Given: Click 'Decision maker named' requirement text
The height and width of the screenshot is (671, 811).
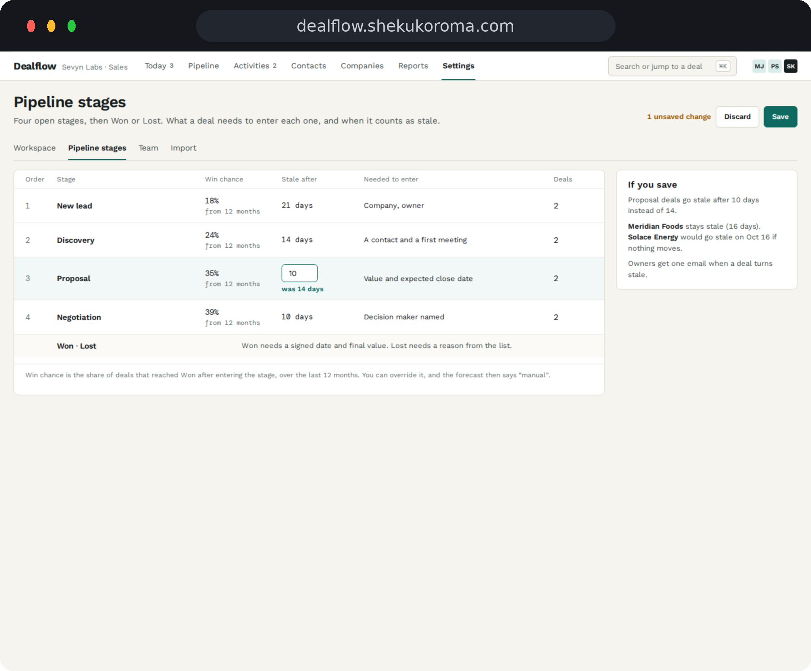Looking at the screenshot, I should [x=404, y=317].
